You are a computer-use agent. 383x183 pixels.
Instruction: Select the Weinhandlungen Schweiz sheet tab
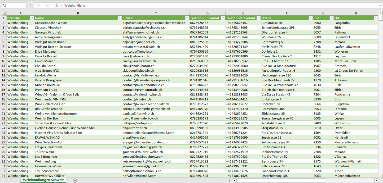pos(43,180)
